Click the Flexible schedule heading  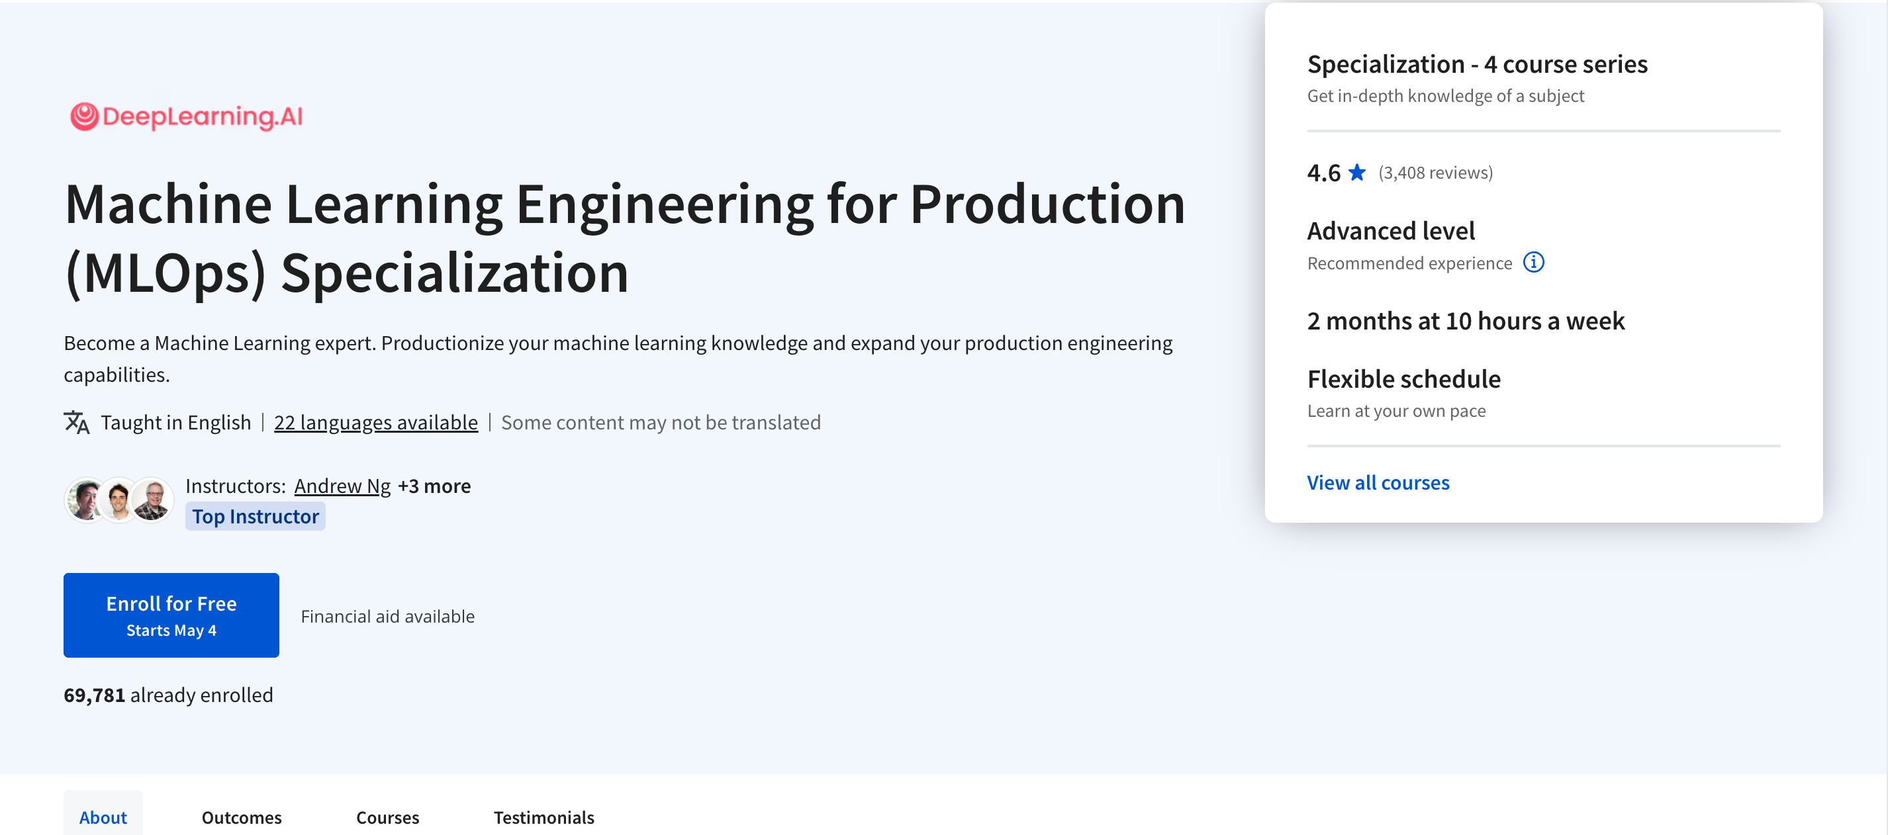click(x=1403, y=378)
